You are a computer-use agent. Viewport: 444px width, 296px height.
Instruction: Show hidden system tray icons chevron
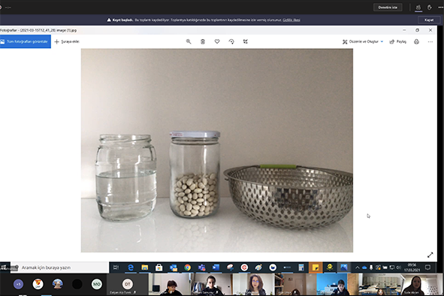click(x=358, y=267)
